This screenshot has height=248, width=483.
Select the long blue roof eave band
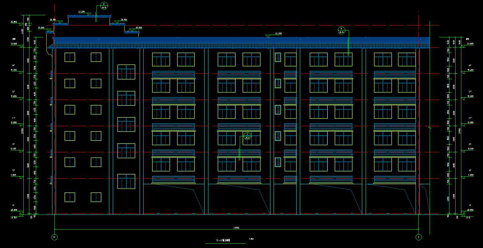pyautogui.click(x=240, y=40)
